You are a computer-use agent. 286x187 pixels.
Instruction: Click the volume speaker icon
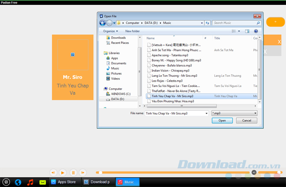pyautogui.click(x=254, y=173)
